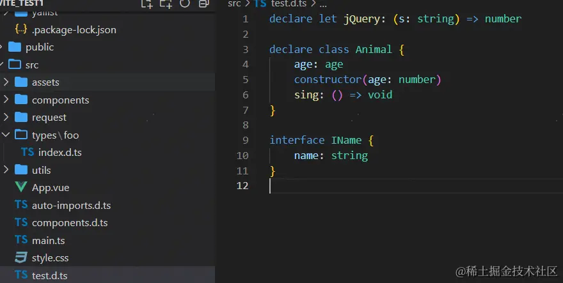Click the CSS icon beside style.css
Screen dimensions: 563x283
pyautogui.click(x=21, y=257)
